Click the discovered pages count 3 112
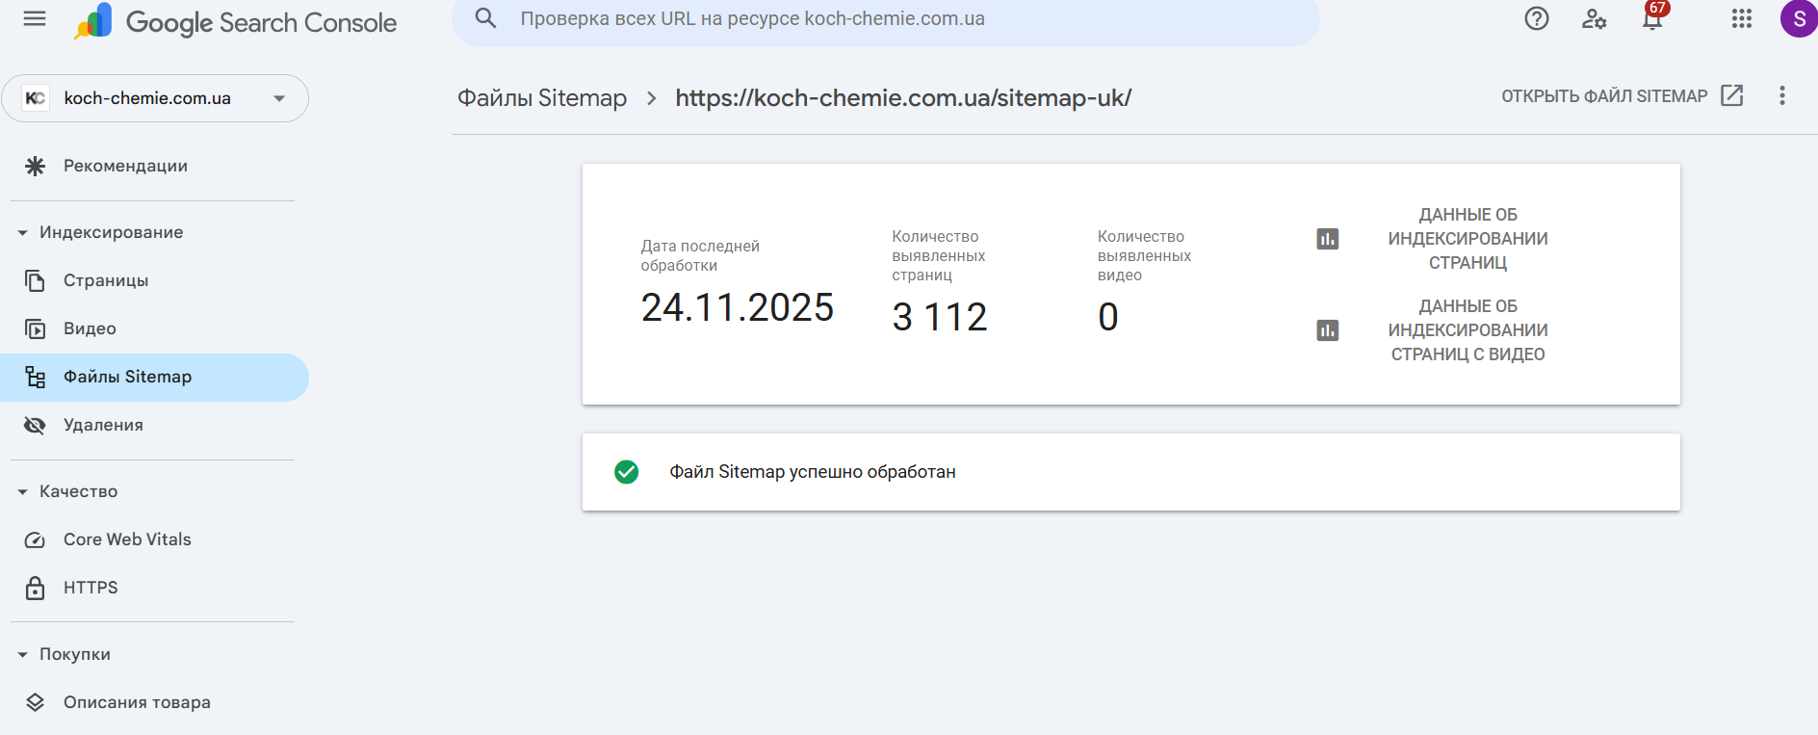This screenshot has width=1818, height=735. [x=940, y=317]
